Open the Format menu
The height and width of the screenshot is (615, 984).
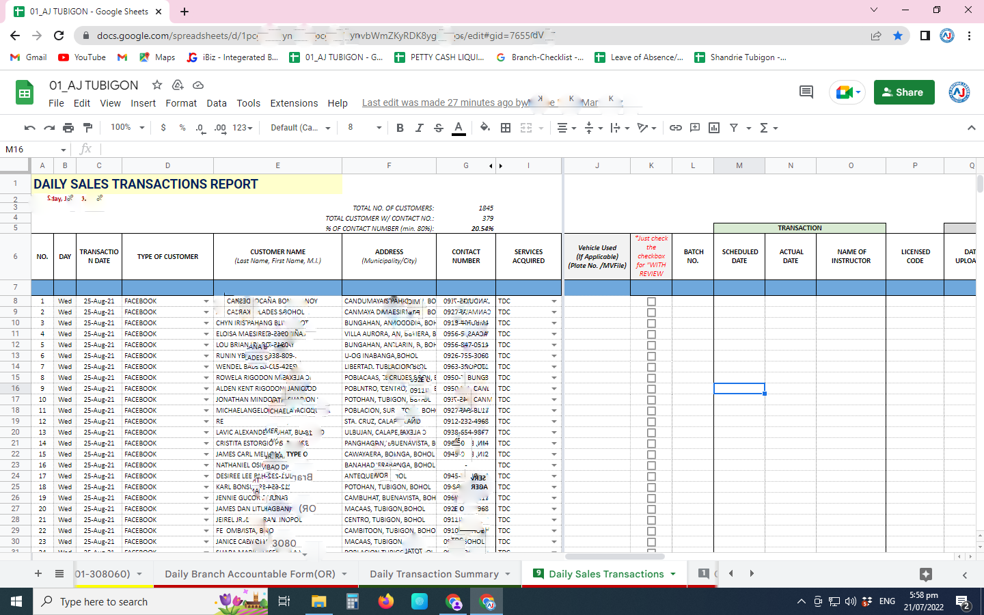181,103
